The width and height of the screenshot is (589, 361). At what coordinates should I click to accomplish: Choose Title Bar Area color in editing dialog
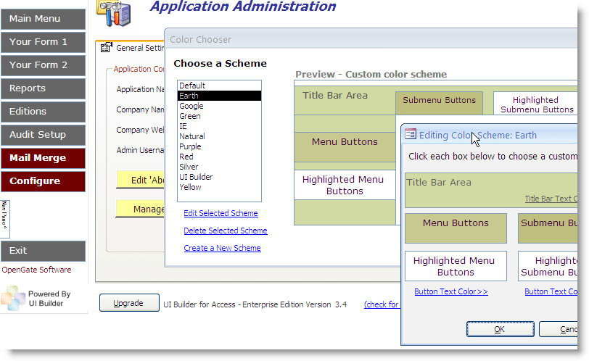(491, 190)
